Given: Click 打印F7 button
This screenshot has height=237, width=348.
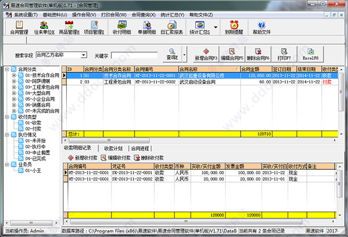Looking at the screenshot, I should pos(284,54).
